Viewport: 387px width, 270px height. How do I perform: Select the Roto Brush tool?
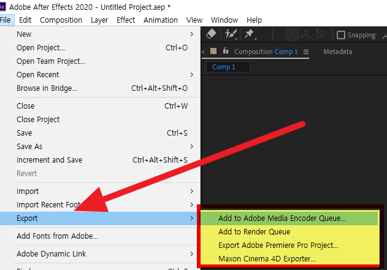[x=231, y=34]
